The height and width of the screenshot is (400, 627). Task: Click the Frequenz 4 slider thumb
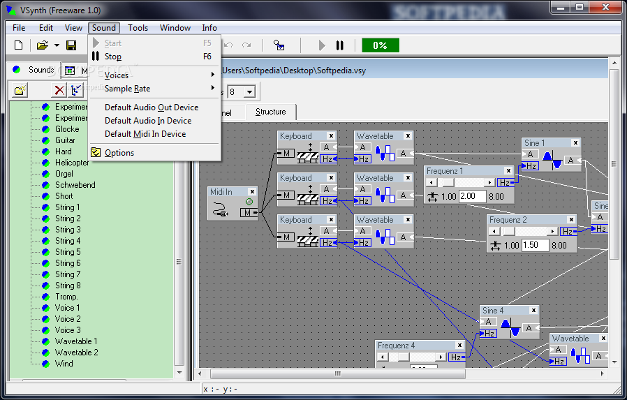click(x=404, y=357)
